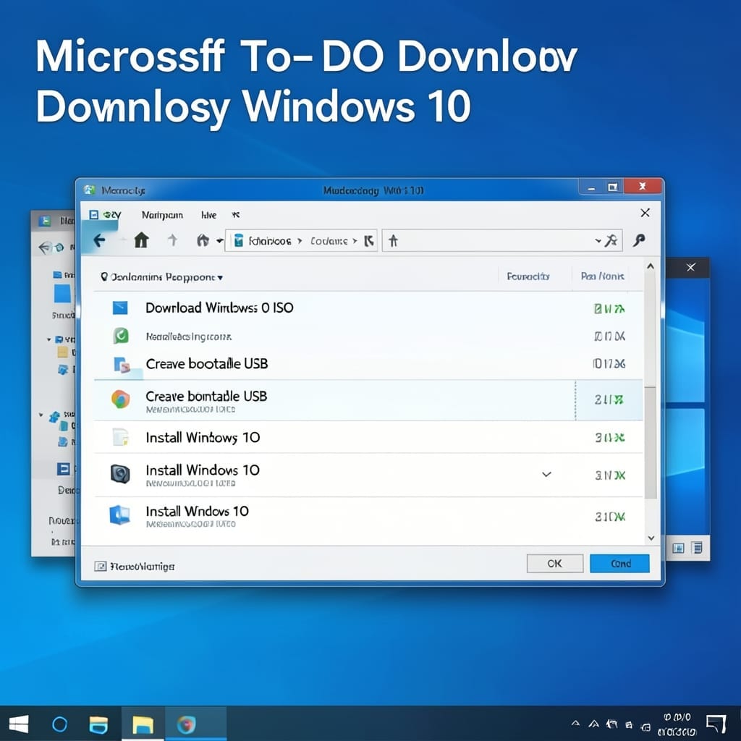Collapse the lower tree arrow in left background window
741x741 pixels.
(41, 415)
